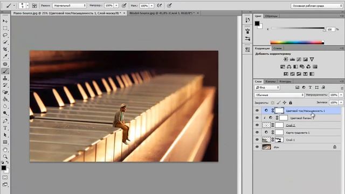Viewport: 345px width, 194px height.
Task: Hide the Фон background layer
Action: tap(257, 147)
